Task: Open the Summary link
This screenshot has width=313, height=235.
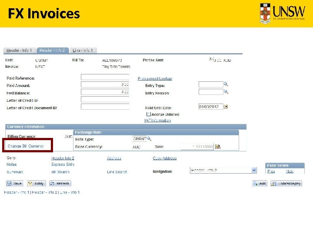Action: tap(15, 172)
